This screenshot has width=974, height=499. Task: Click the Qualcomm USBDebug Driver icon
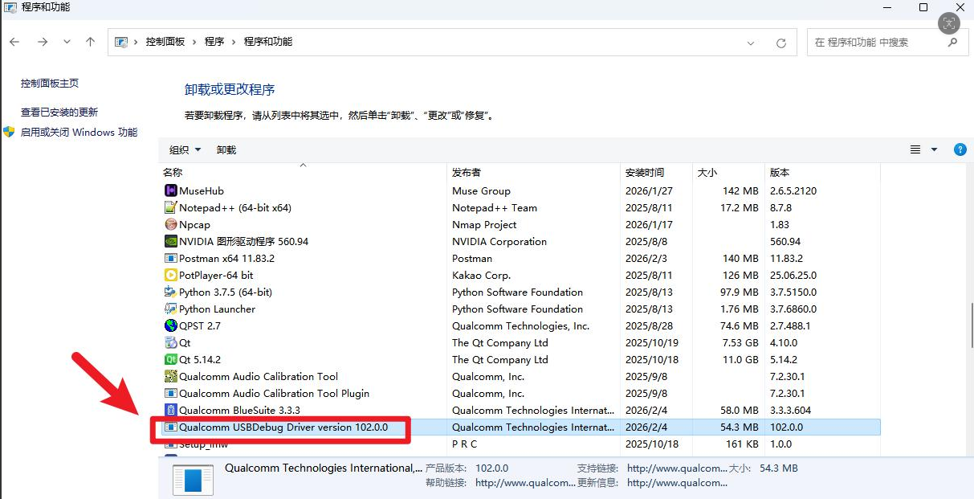[170, 427]
